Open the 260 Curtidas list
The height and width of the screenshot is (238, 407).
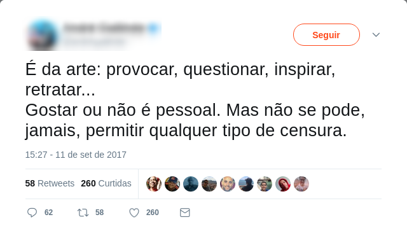point(106,183)
